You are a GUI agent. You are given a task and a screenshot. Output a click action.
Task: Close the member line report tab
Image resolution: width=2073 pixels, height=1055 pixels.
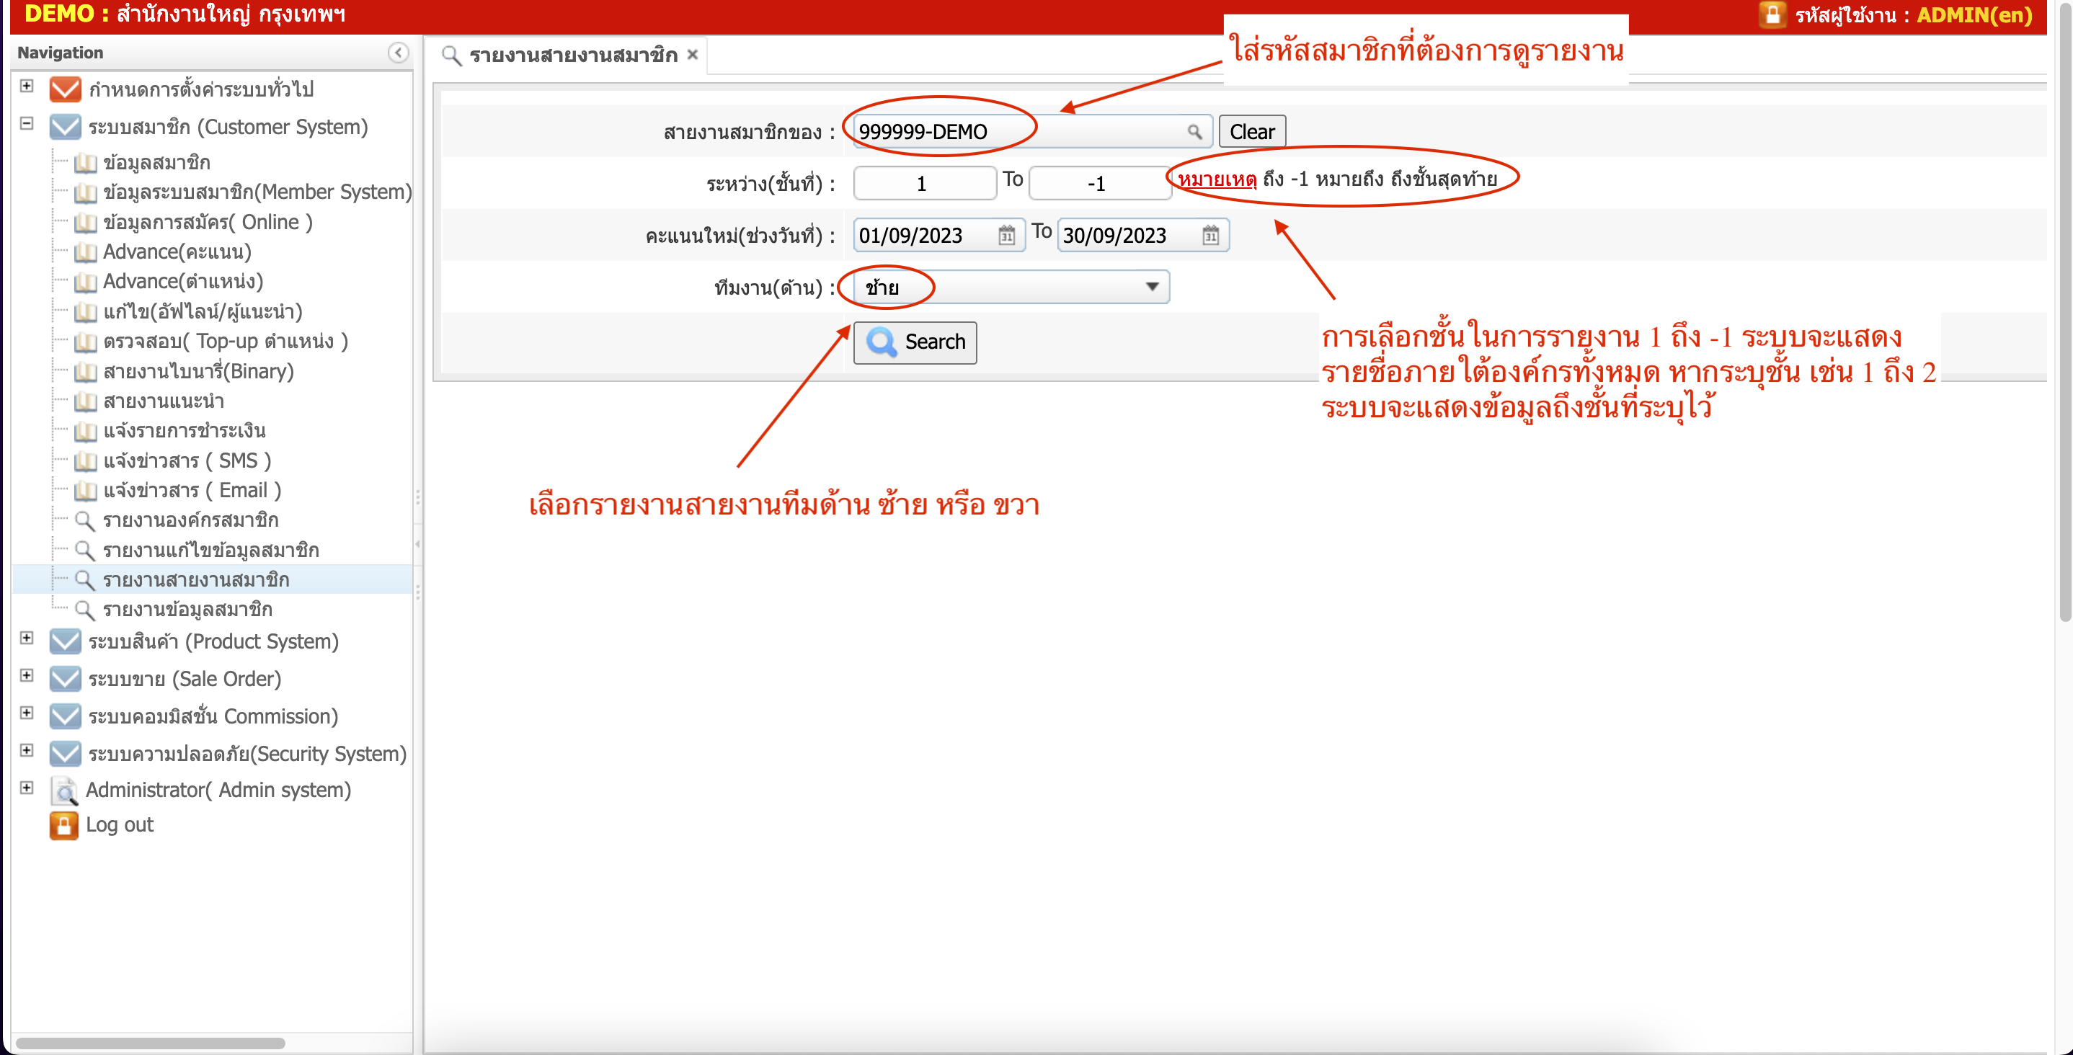(692, 55)
